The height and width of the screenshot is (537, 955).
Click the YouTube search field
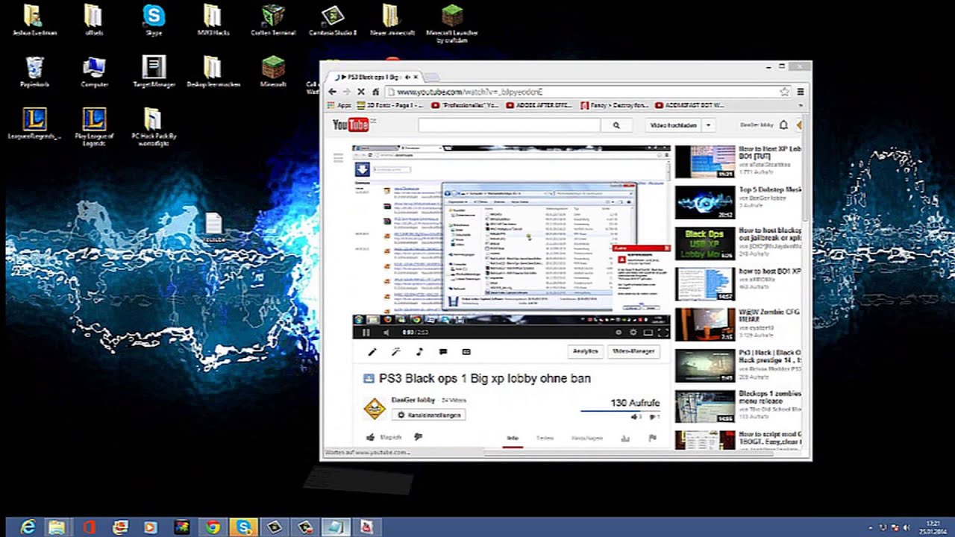[x=509, y=125]
